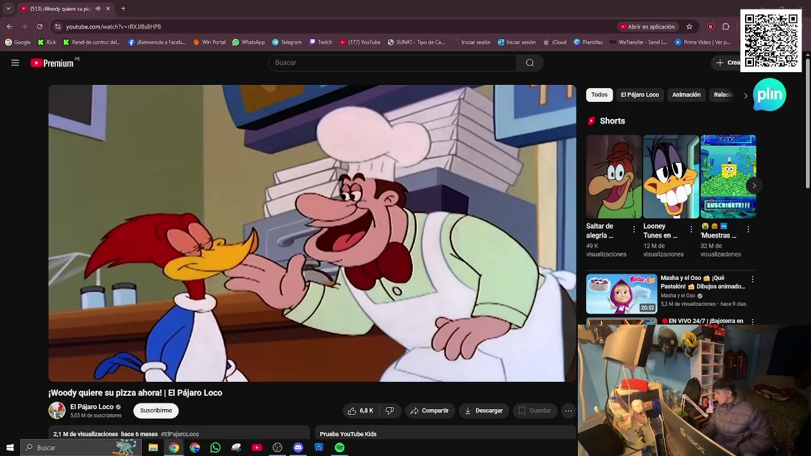
Task: Click the Descargar download button
Action: tap(483, 411)
